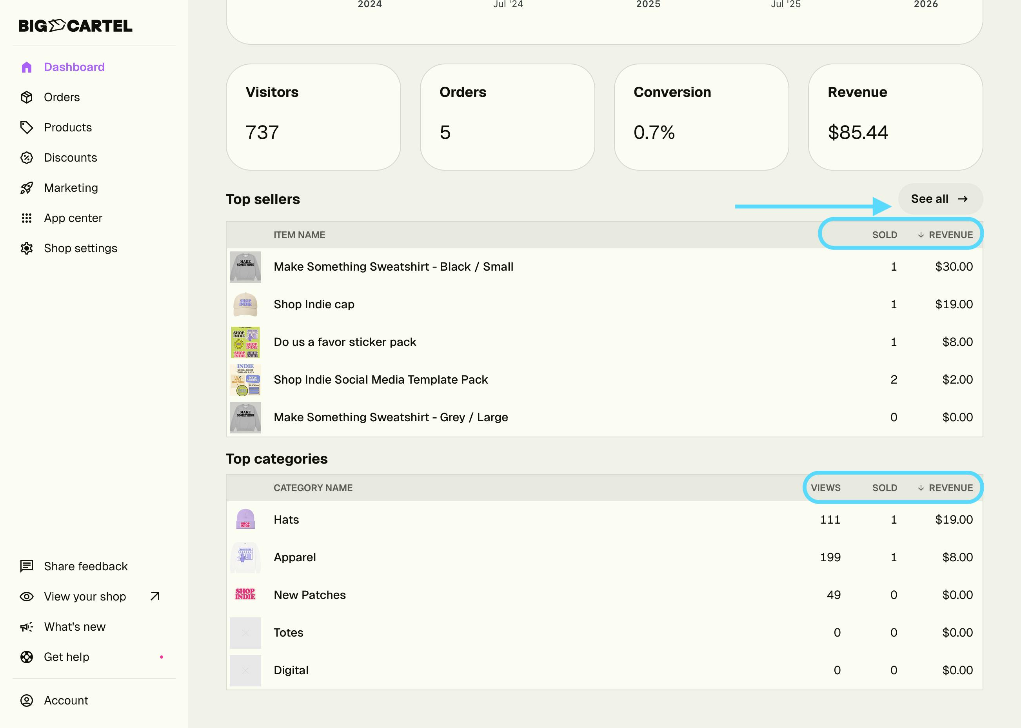Open the What's new megaphone icon
Image resolution: width=1021 pixels, height=728 pixels.
(x=26, y=627)
